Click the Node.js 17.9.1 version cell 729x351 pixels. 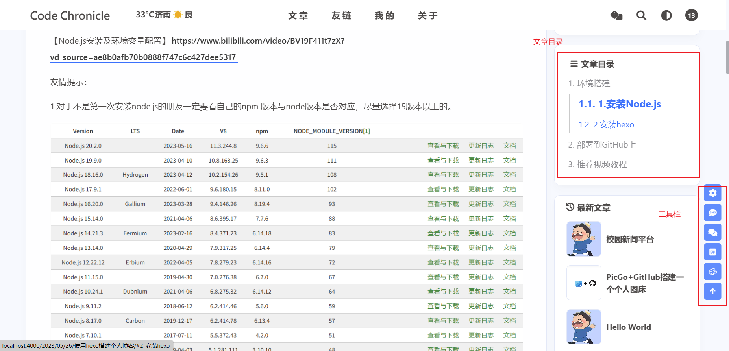[83, 190]
